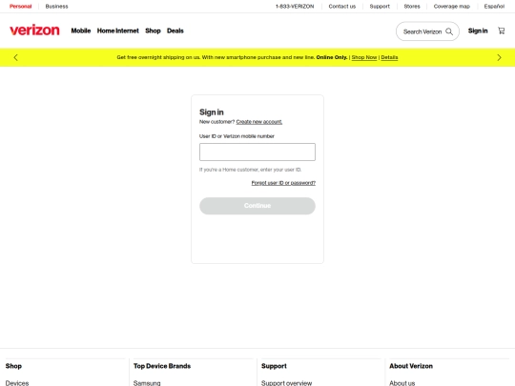Open Samsung footer link
Viewport: 515px width, 386px height.
pyautogui.click(x=147, y=383)
